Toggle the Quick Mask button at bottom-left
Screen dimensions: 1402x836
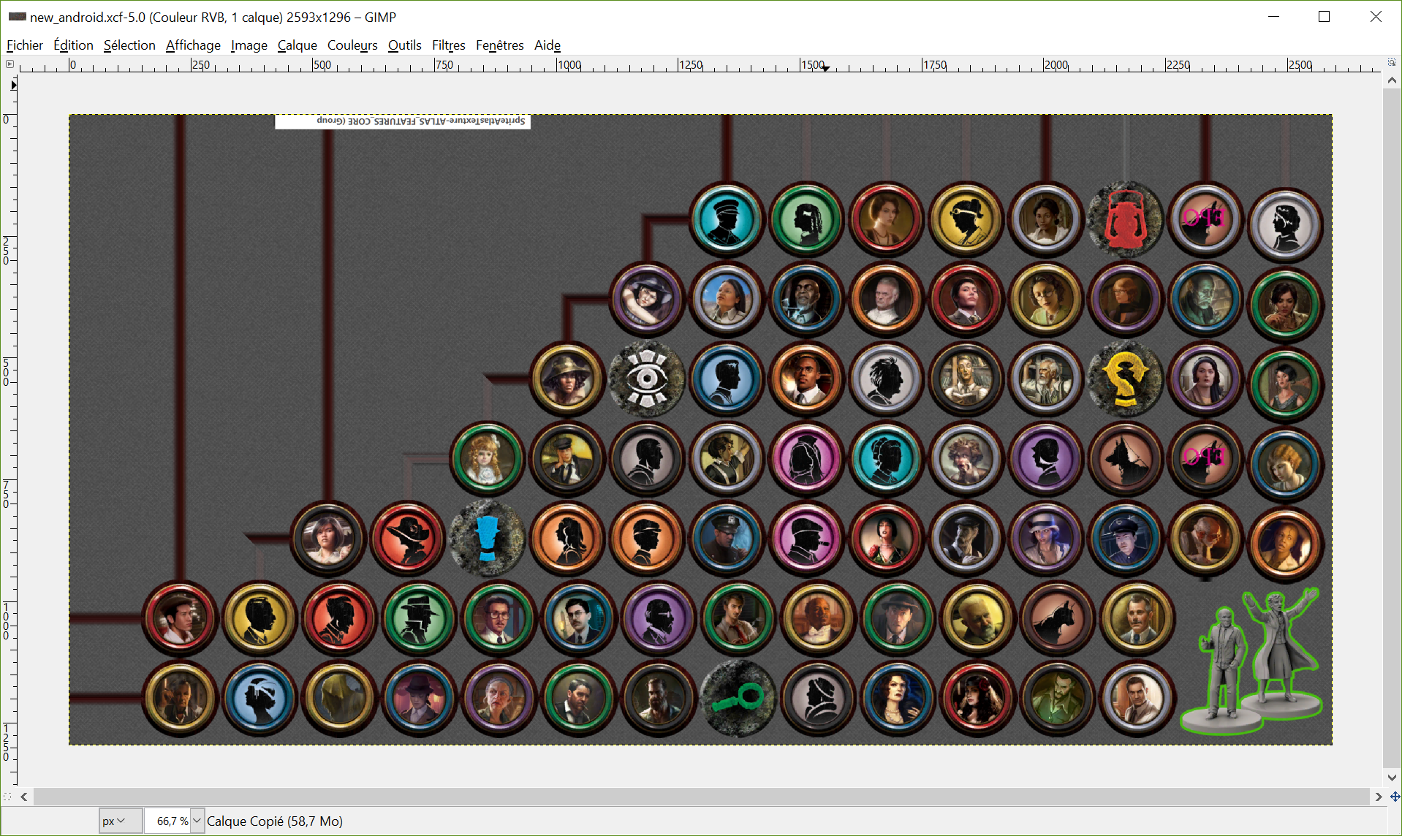pos(7,797)
